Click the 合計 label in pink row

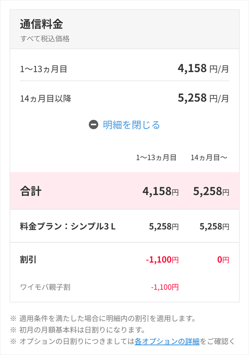tap(30, 191)
